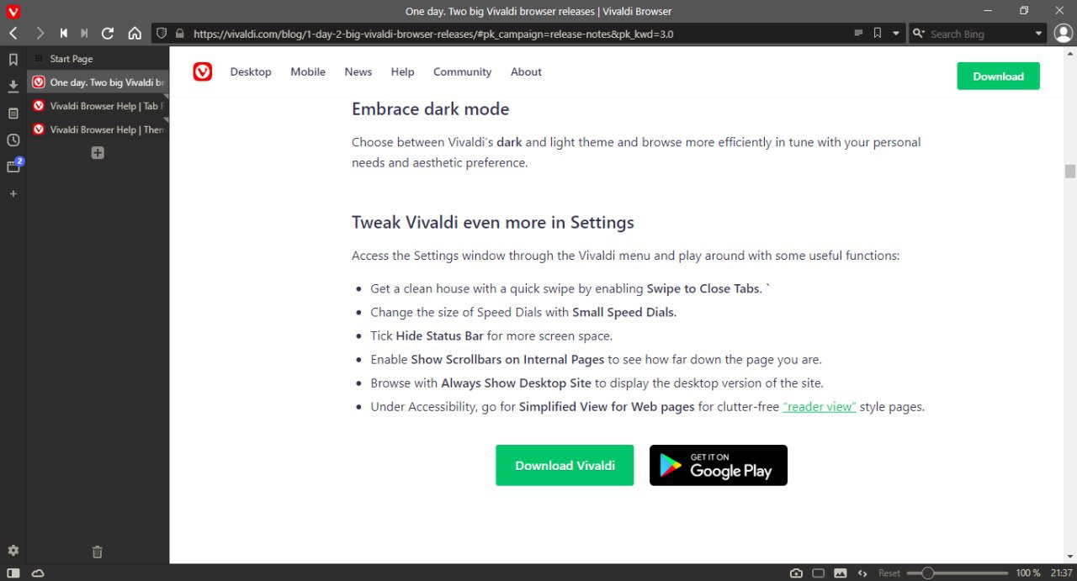The height and width of the screenshot is (581, 1077).
Task: Click the page zoom slider handle
Action: pos(927,573)
